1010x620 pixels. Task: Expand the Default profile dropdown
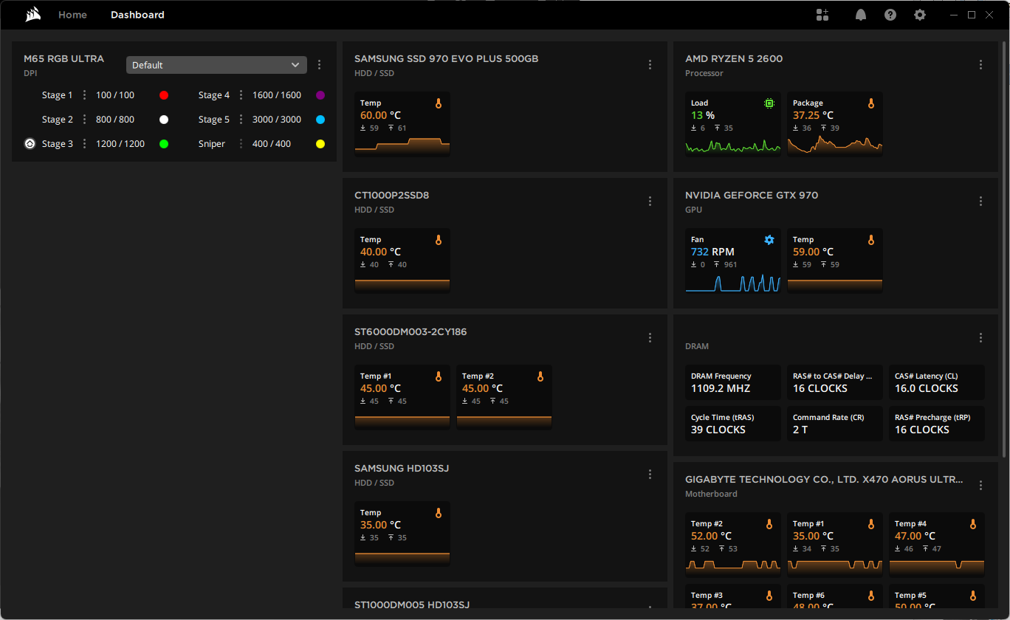216,65
